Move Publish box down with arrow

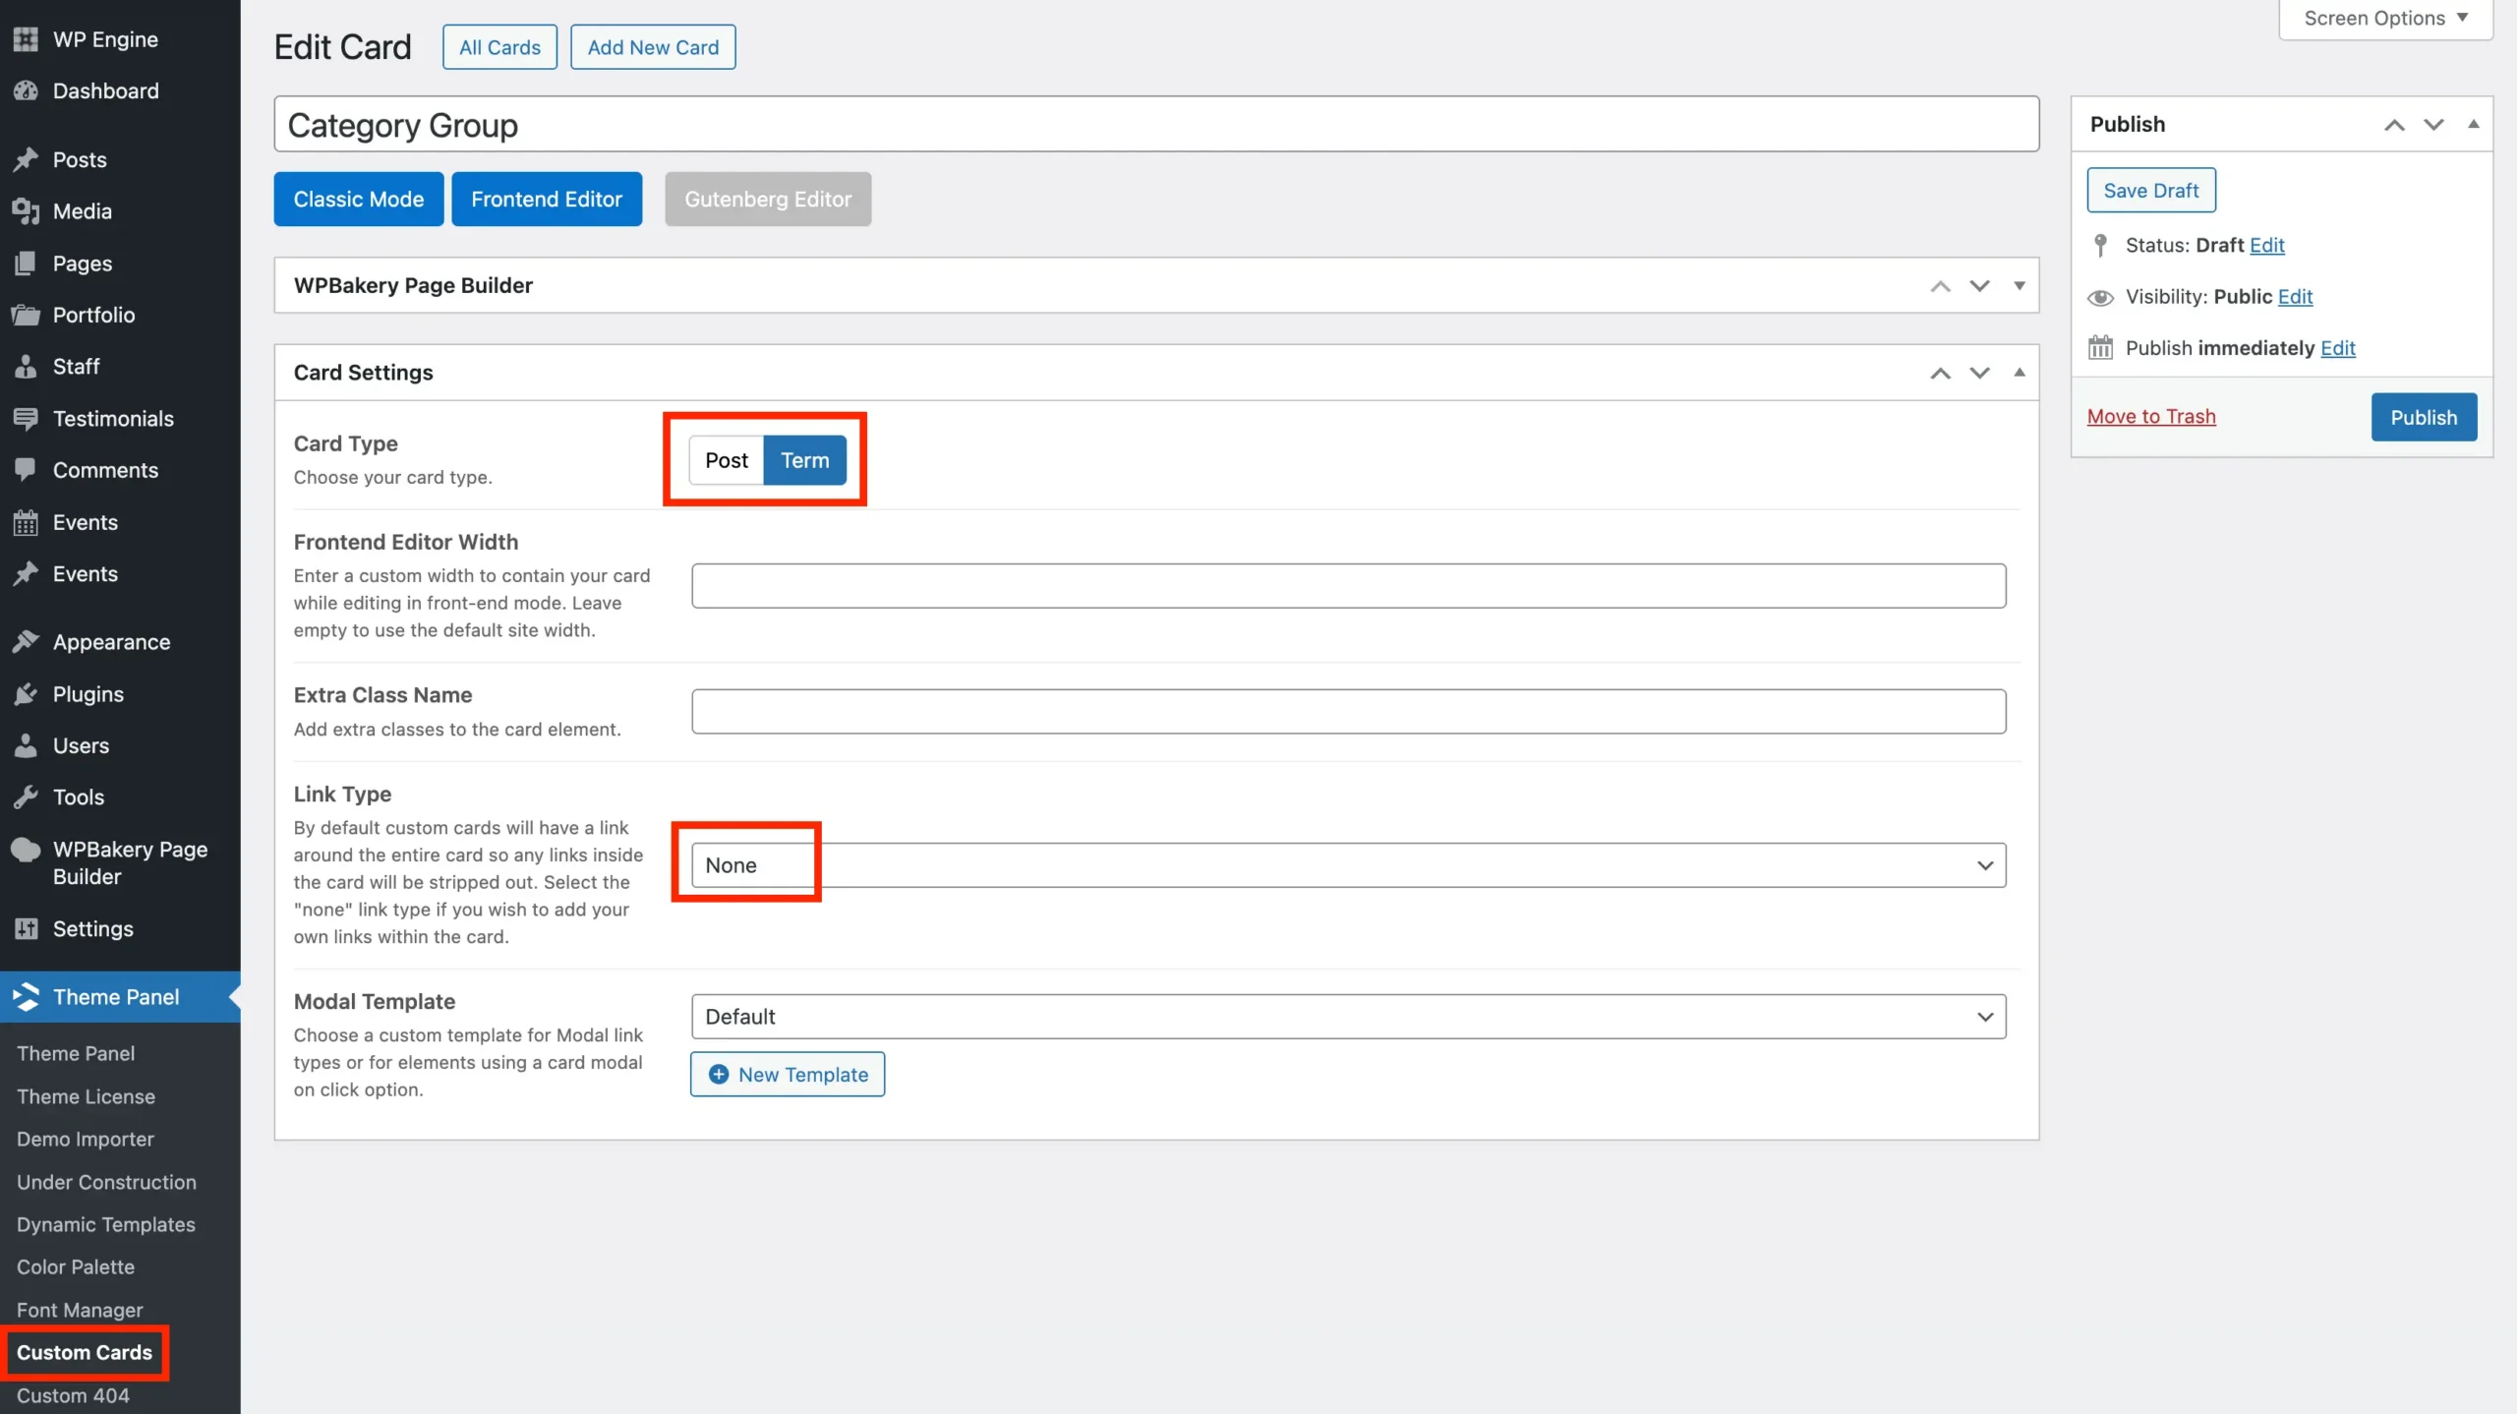[x=2433, y=125]
